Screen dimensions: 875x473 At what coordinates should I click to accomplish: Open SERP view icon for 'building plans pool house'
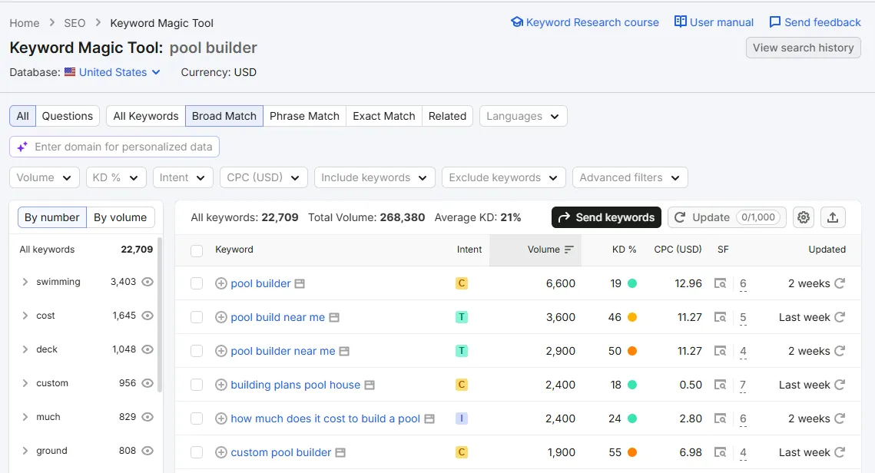pyautogui.click(x=720, y=385)
